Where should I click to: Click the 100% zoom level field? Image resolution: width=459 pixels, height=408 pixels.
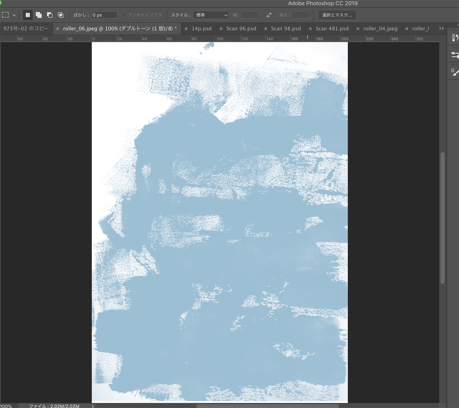[6, 406]
